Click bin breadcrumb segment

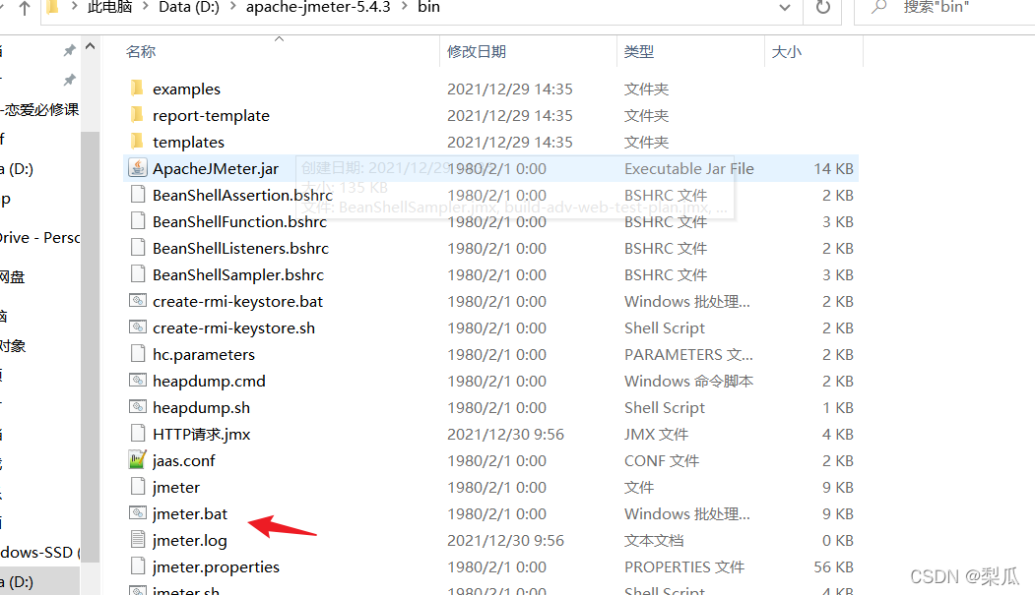[429, 7]
